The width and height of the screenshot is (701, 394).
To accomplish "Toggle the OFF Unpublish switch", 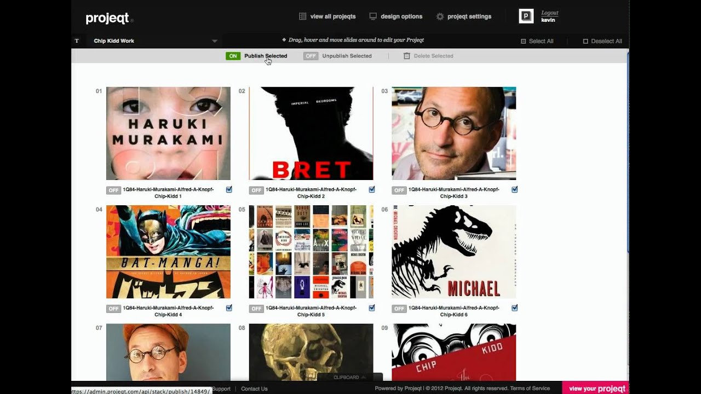I will (311, 56).
